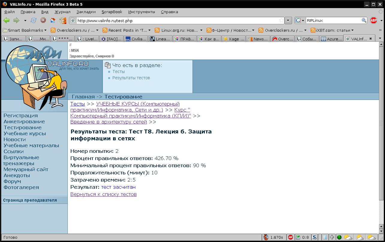Reload the page with the refresh icon

pyautogui.click(x=34, y=20)
